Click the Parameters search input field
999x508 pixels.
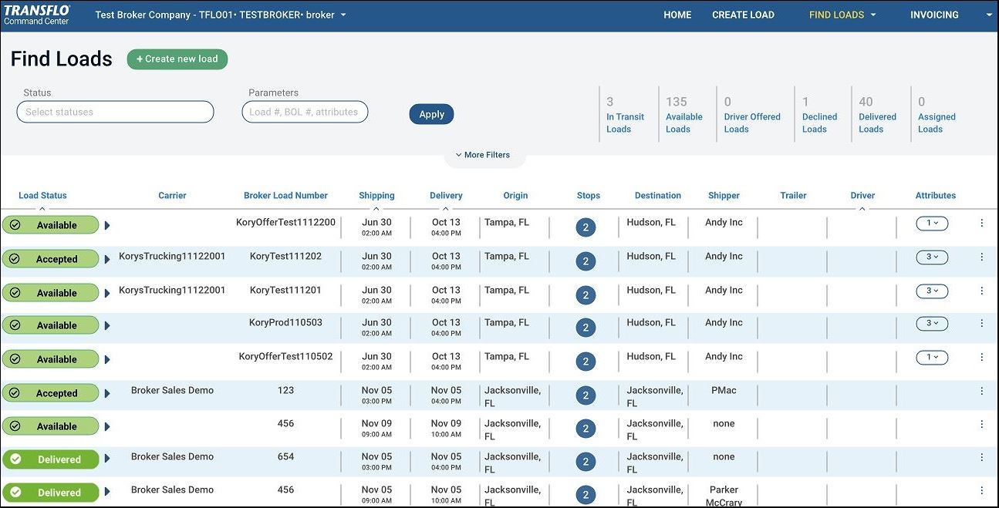pos(305,112)
